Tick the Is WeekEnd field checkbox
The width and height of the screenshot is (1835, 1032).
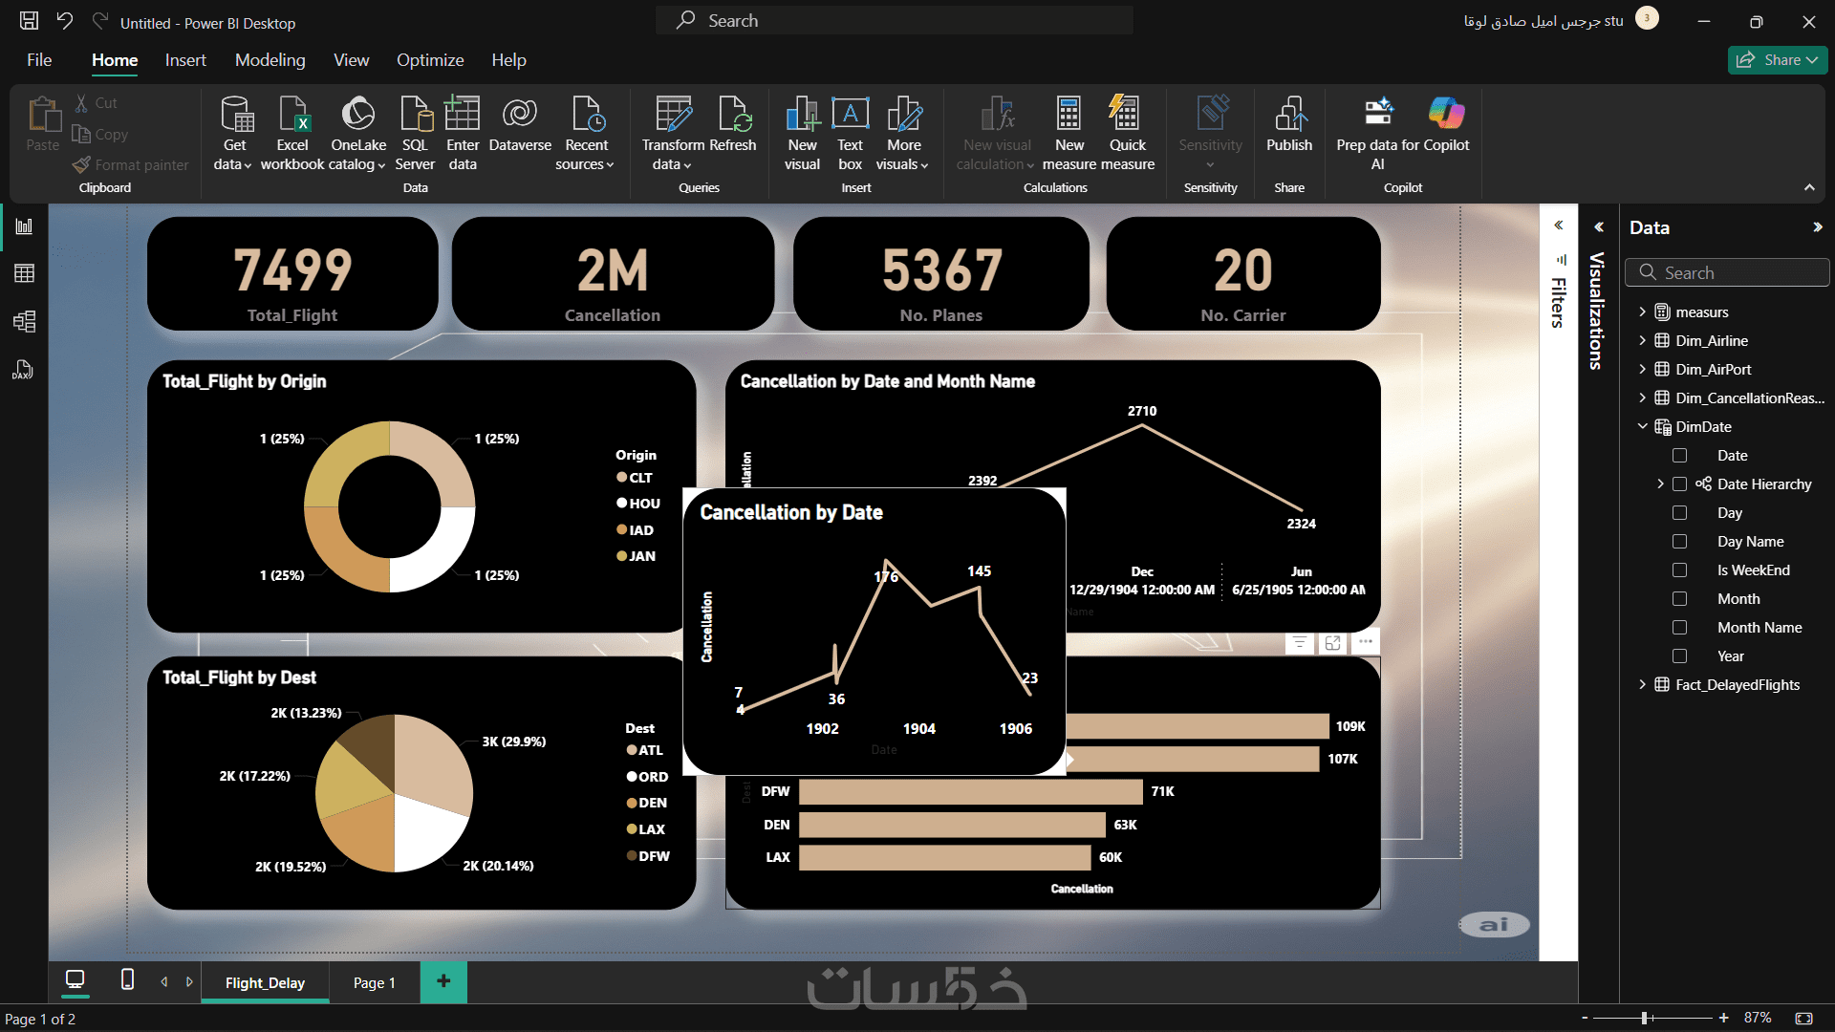click(x=1679, y=570)
